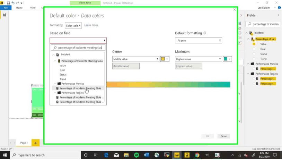Open the Report view icon in left sidebar

4,15
